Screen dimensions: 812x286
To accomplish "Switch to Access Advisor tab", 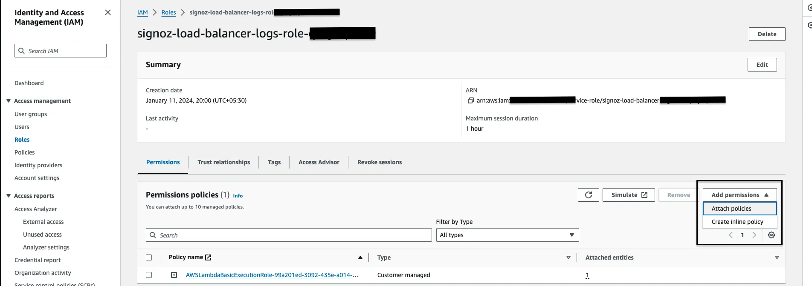I will [x=319, y=162].
